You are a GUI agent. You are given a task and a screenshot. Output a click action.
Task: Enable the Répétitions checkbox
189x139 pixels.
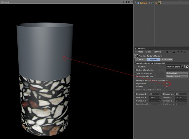167,83
